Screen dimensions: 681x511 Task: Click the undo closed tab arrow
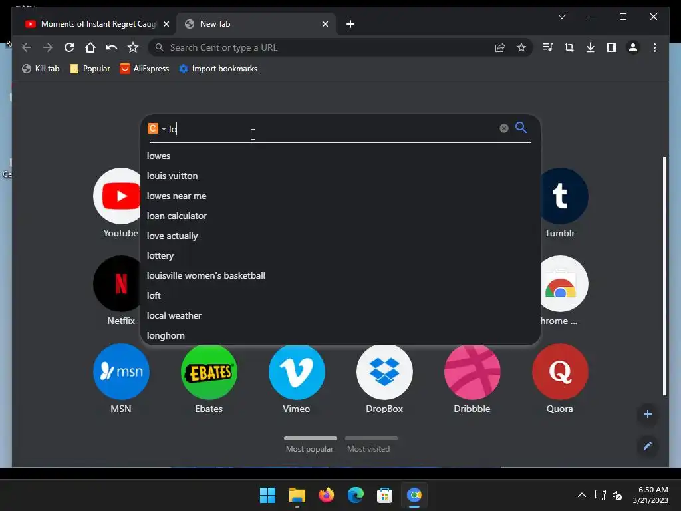point(112,47)
